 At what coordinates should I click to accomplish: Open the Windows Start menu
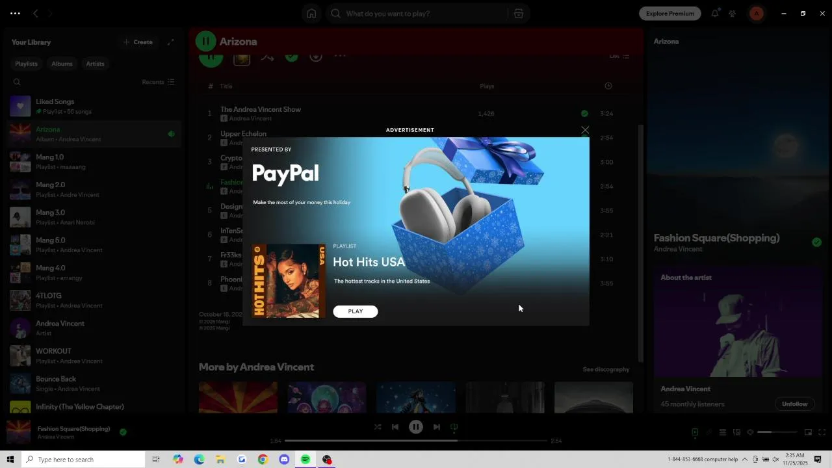point(10,460)
